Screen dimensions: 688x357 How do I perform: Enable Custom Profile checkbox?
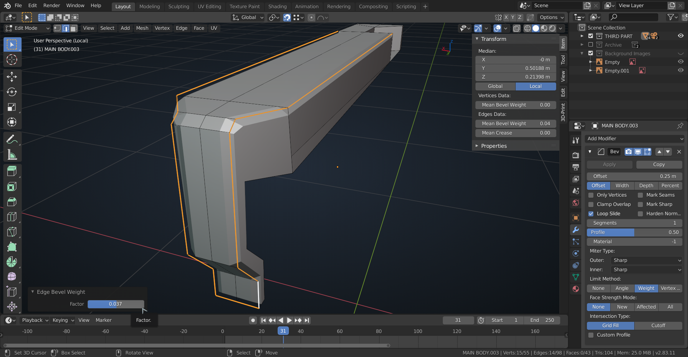tap(591, 335)
